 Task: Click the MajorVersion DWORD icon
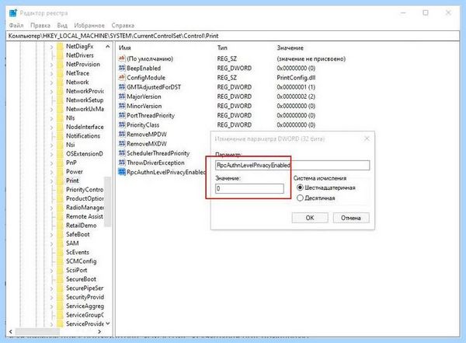coord(122,96)
